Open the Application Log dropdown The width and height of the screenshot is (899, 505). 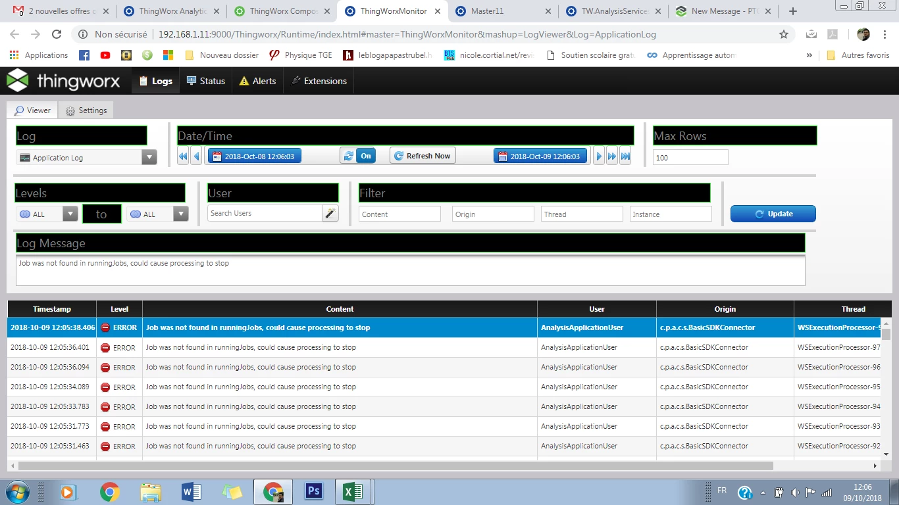(86, 158)
